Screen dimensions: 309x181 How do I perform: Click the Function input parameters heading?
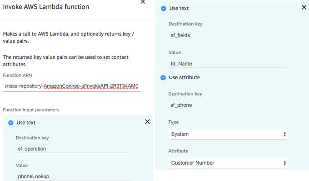click(31, 110)
